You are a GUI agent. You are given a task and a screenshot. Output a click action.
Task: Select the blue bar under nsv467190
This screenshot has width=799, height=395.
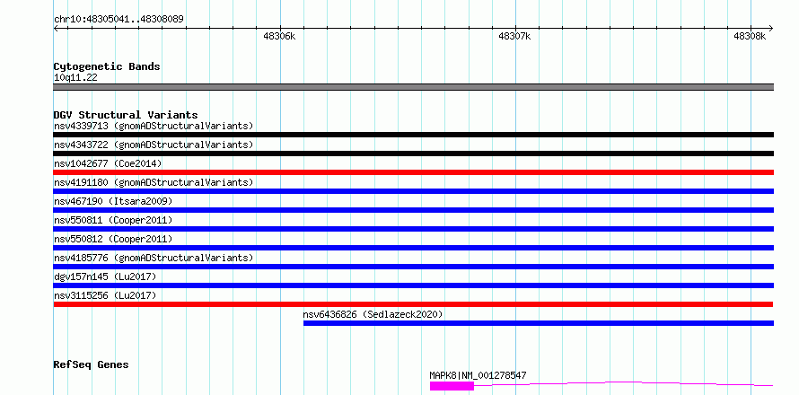(x=414, y=210)
